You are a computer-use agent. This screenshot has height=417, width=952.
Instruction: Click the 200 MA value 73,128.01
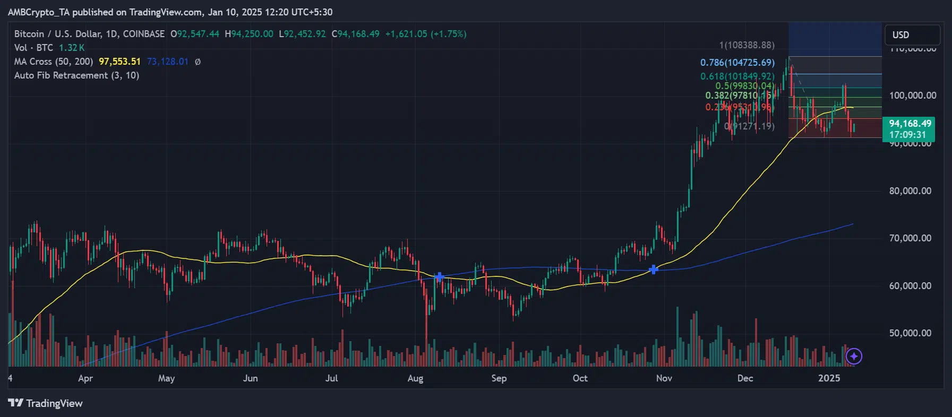(168, 62)
